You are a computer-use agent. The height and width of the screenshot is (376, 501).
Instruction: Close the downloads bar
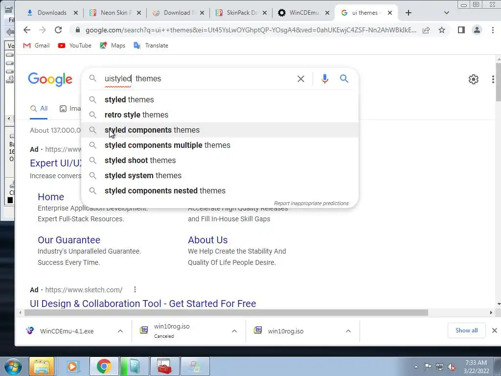pos(494,330)
